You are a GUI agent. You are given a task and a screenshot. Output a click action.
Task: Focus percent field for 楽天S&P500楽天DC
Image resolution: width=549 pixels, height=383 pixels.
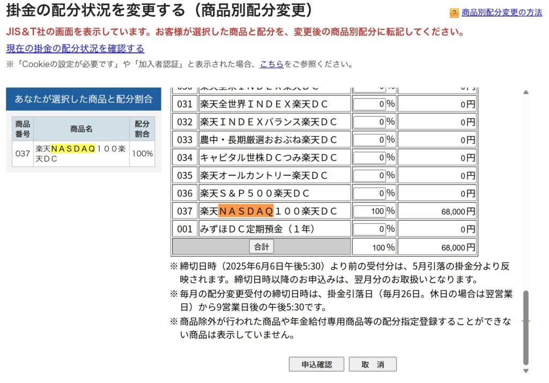[369, 193]
